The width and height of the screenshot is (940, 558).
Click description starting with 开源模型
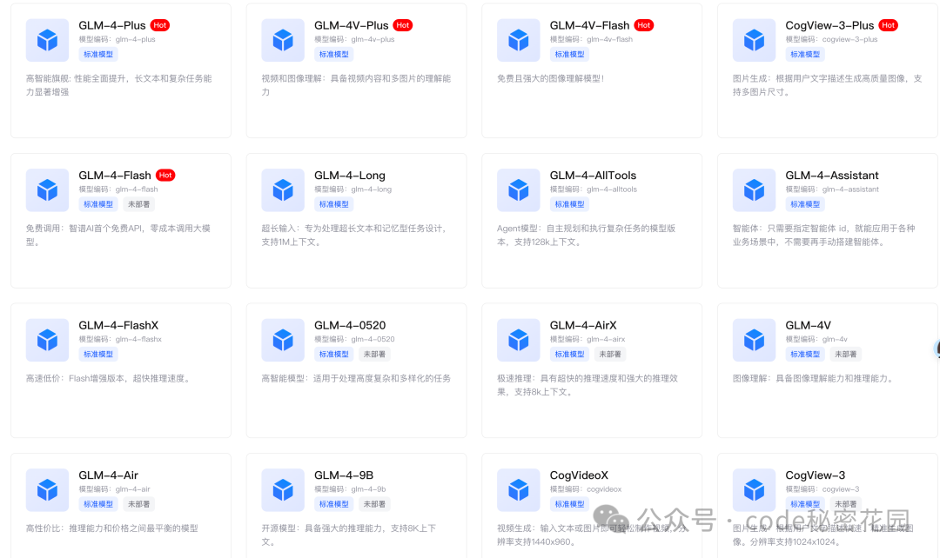click(349, 535)
